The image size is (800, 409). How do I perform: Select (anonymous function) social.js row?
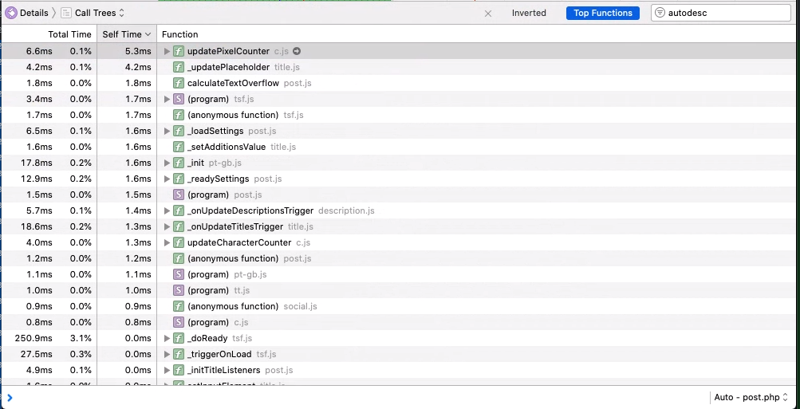(398, 306)
